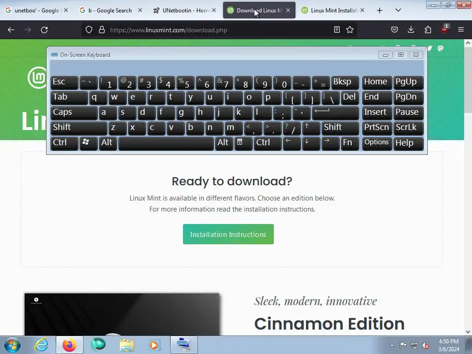
Task: Click the page vertical scrollbar thumb
Action: pyautogui.click(x=468, y=80)
